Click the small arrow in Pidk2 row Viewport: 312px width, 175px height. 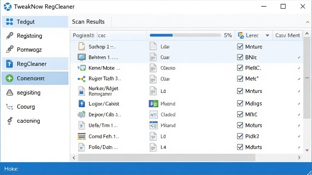pyautogui.click(x=299, y=136)
